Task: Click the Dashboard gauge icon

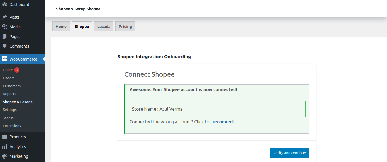Action: tap(5, 5)
